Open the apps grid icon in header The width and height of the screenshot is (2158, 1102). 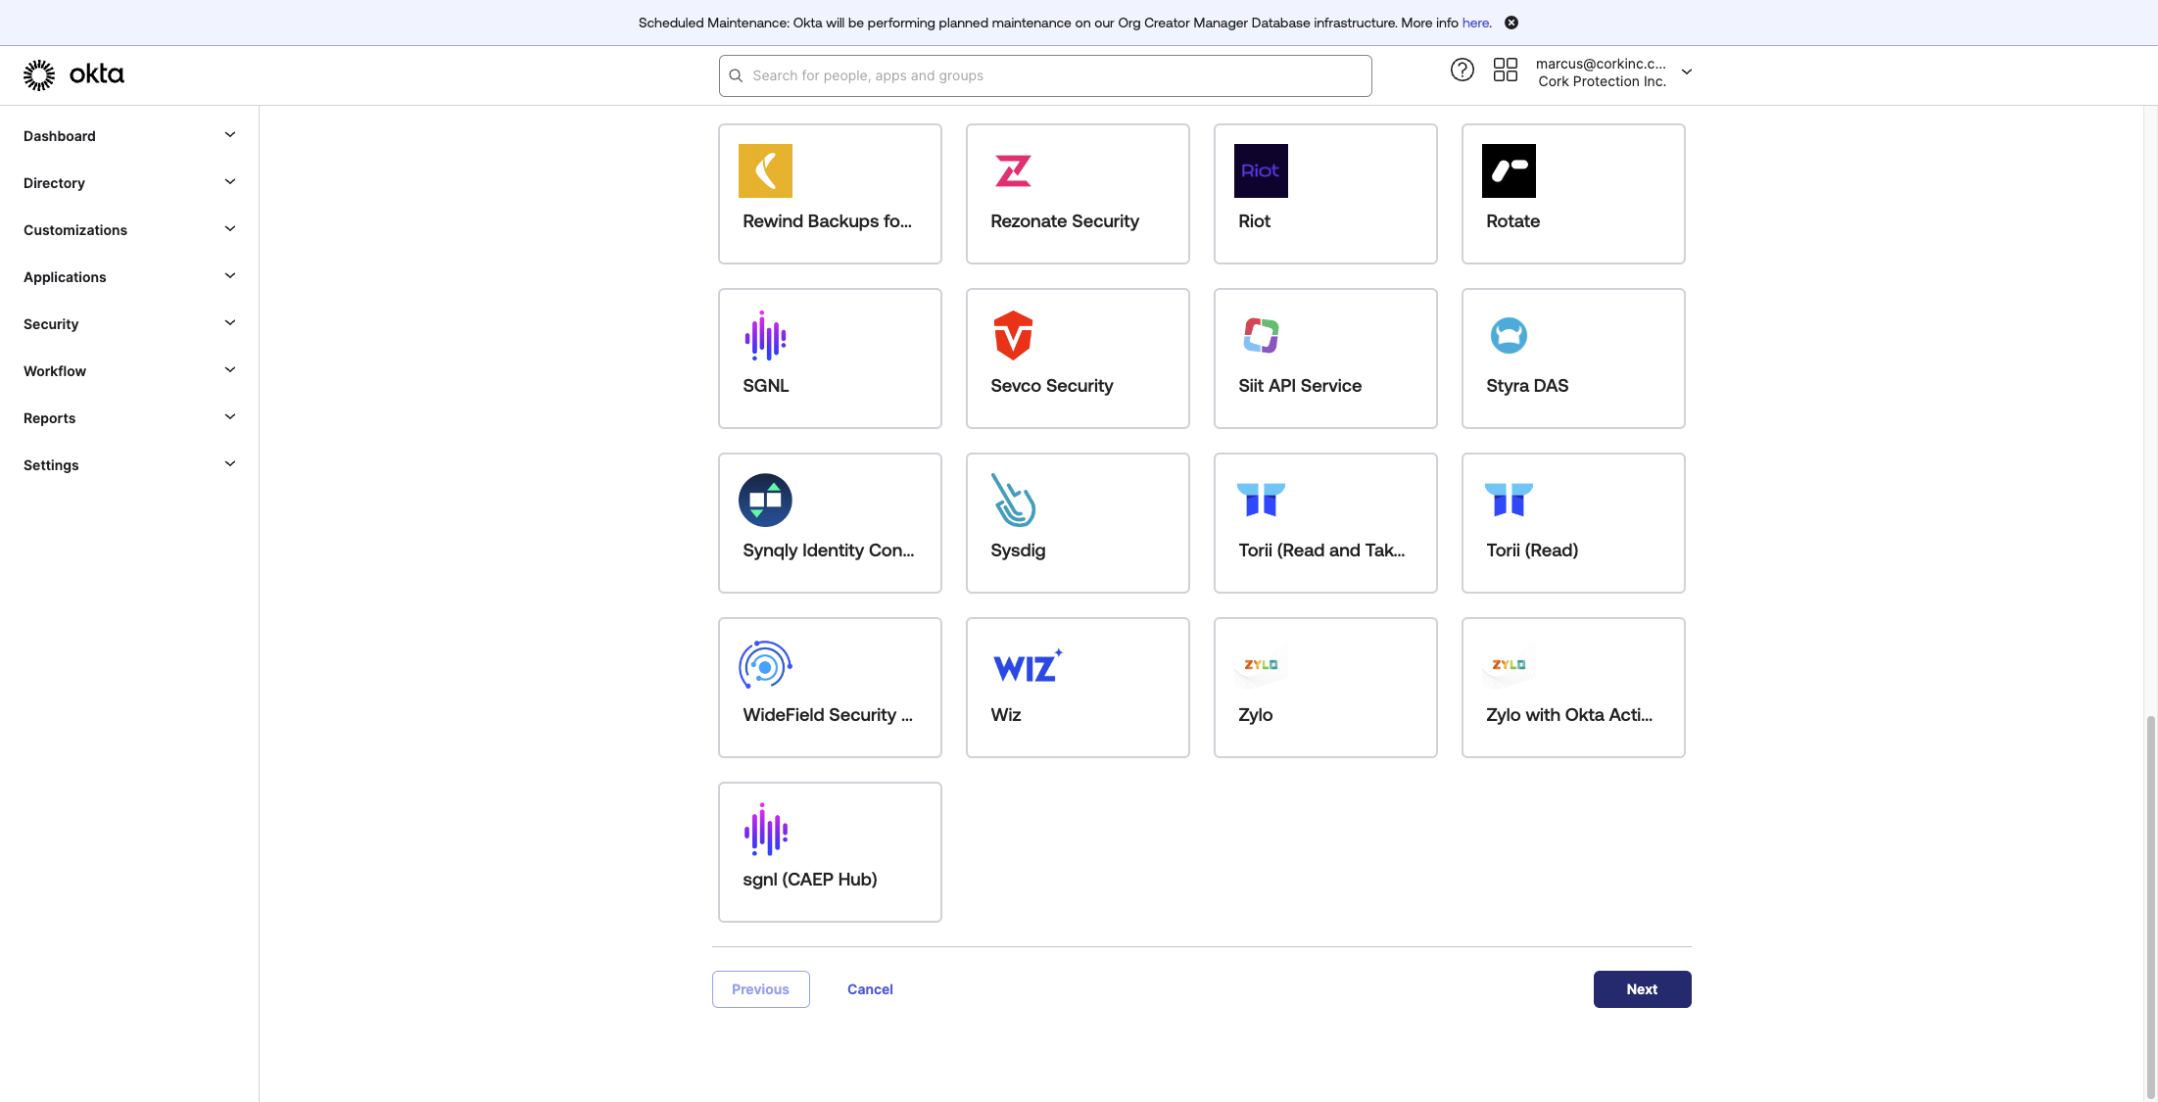tap(1505, 71)
